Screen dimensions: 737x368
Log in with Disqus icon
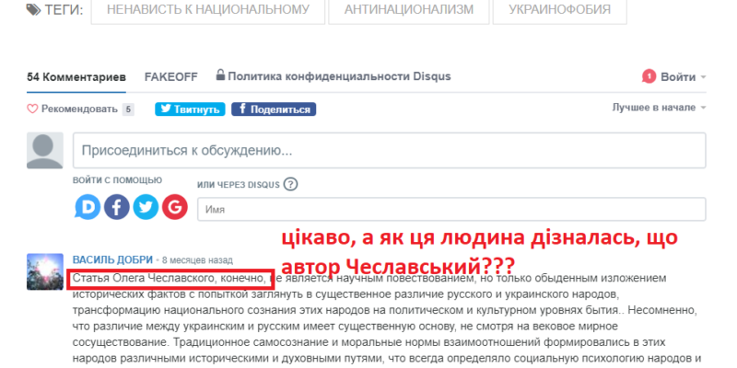(88, 207)
